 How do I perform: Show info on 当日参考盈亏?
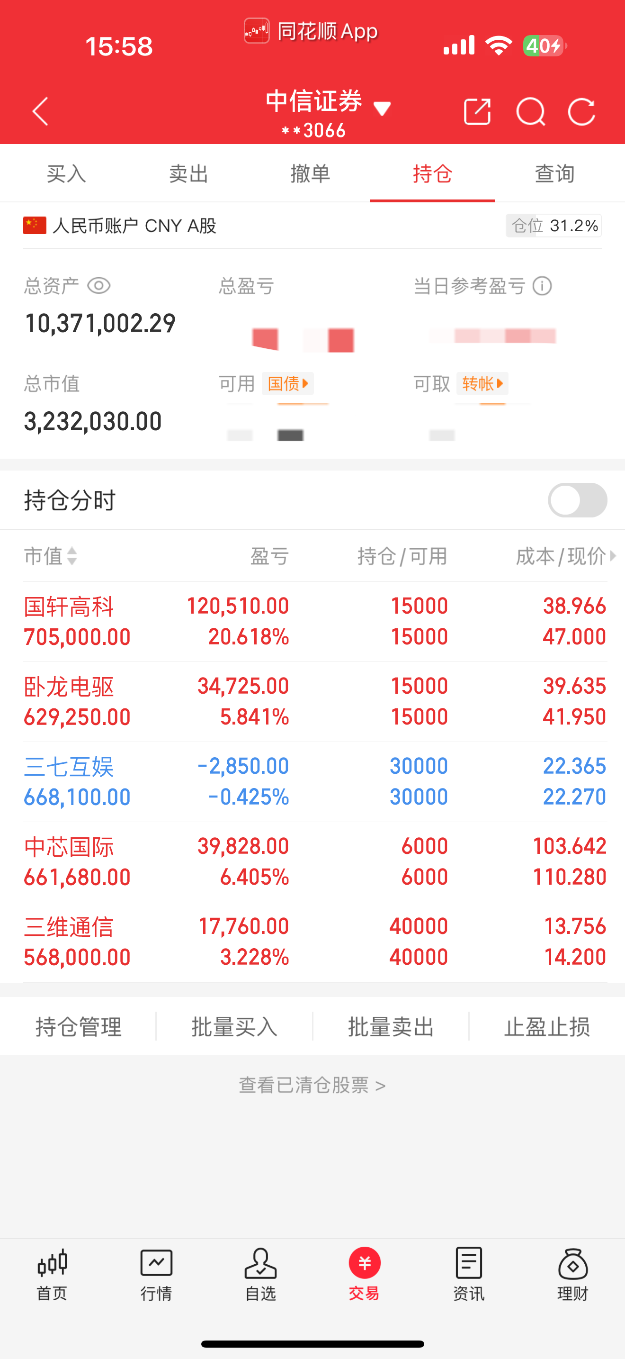pos(542,286)
